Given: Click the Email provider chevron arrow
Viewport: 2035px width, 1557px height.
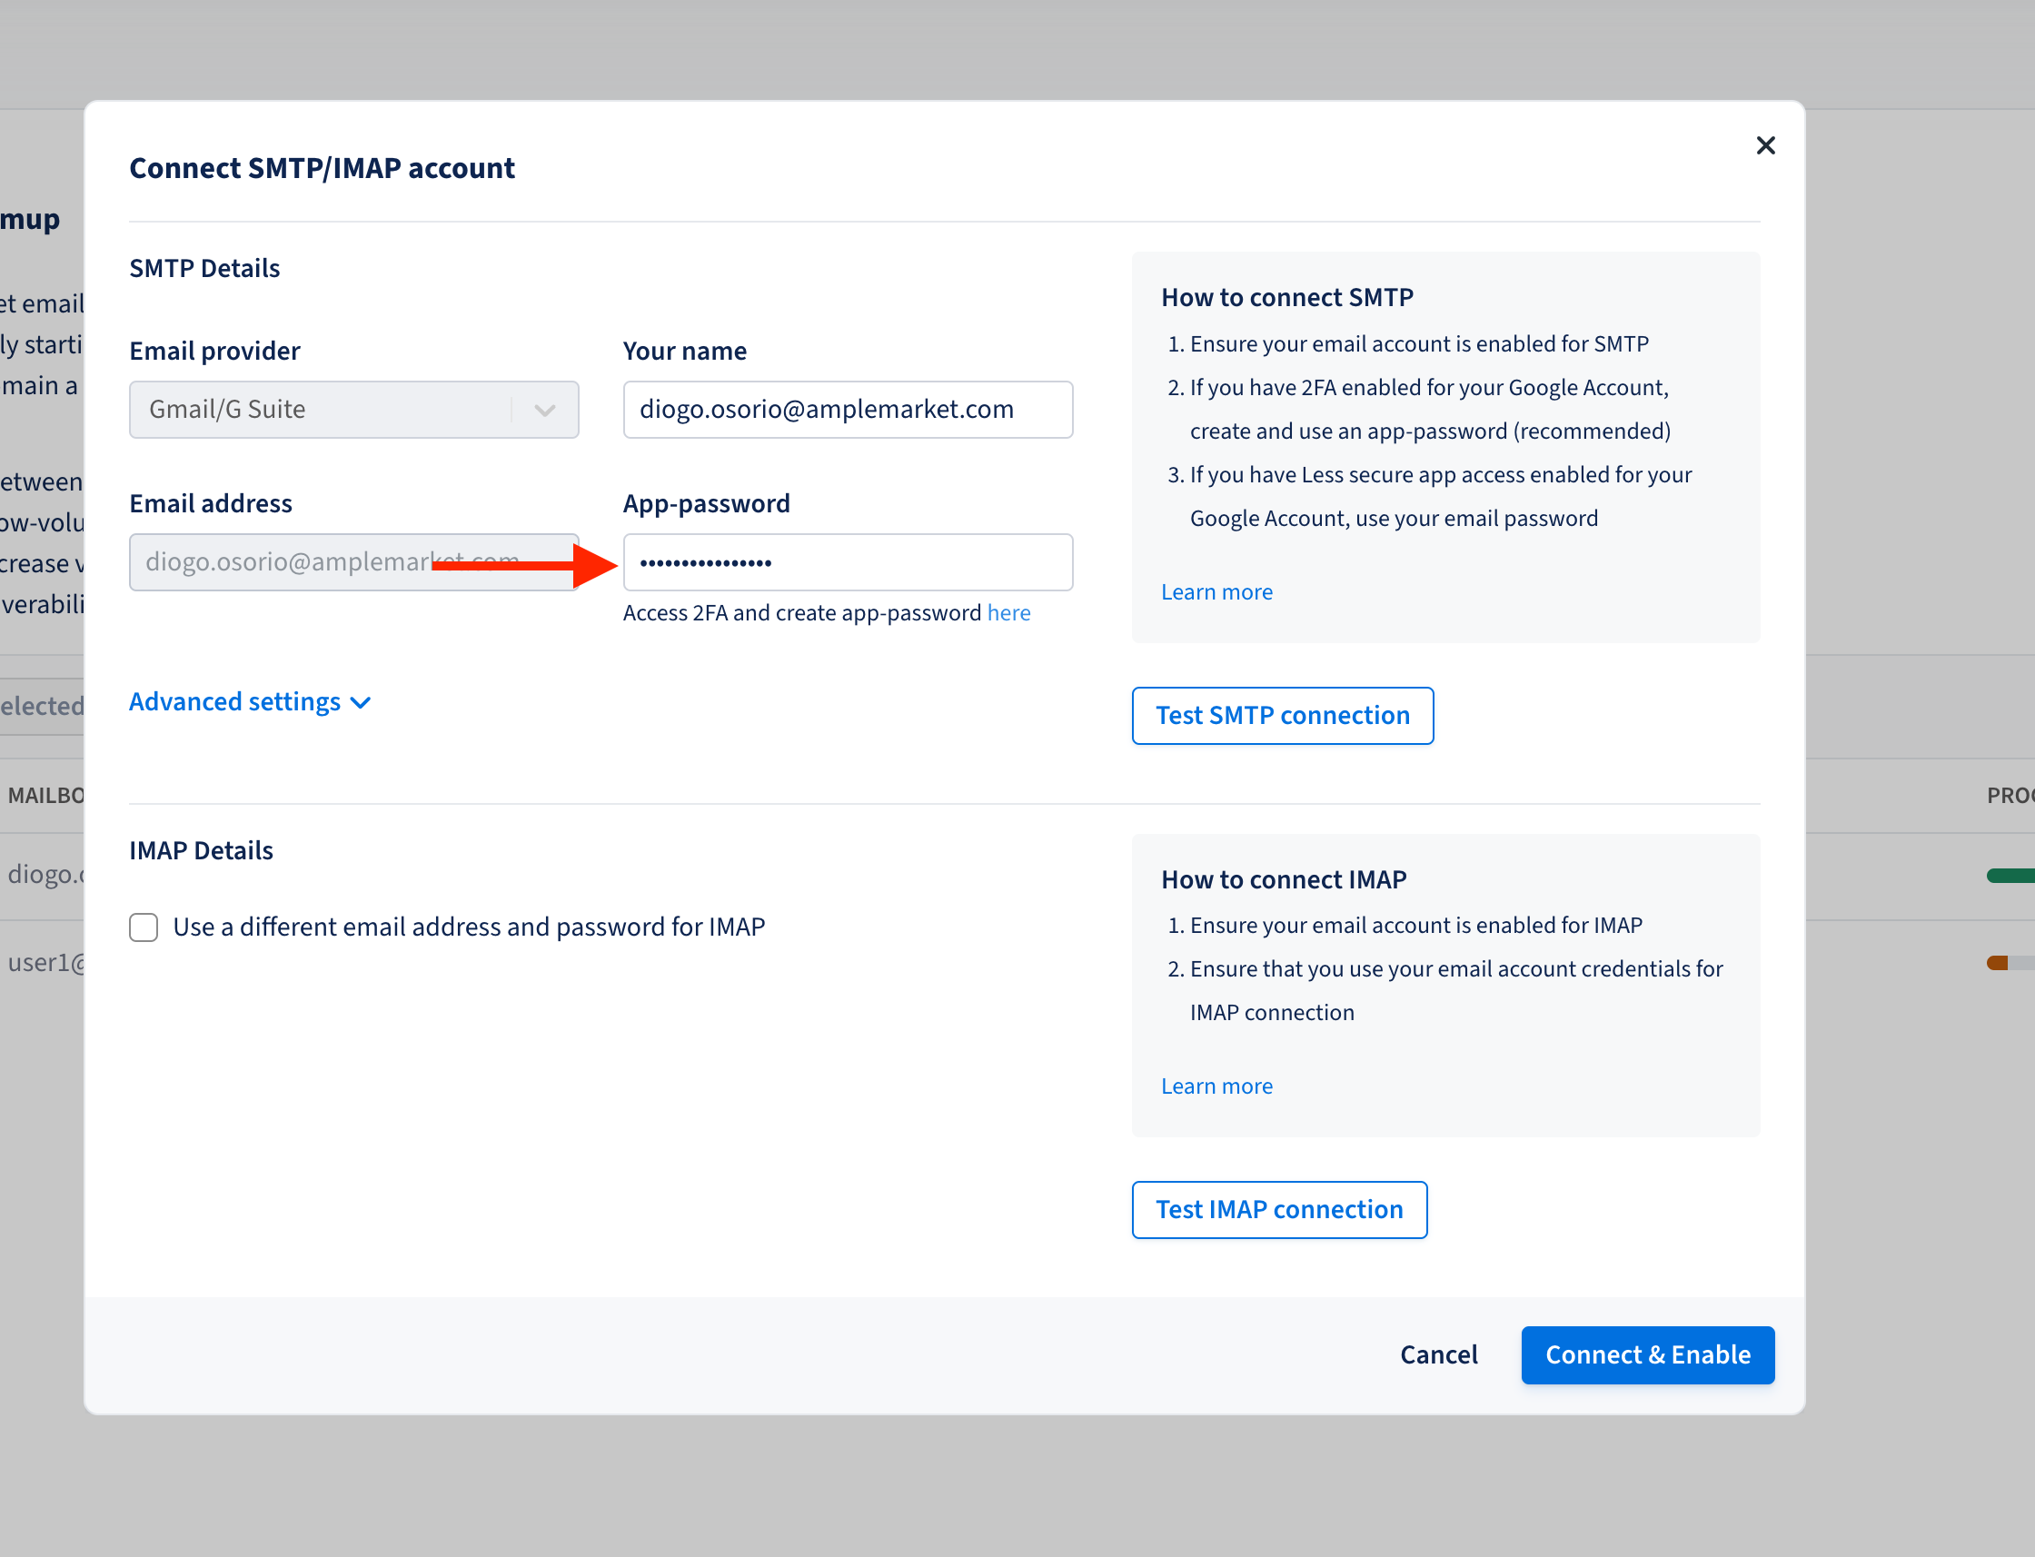Looking at the screenshot, I should [545, 410].
